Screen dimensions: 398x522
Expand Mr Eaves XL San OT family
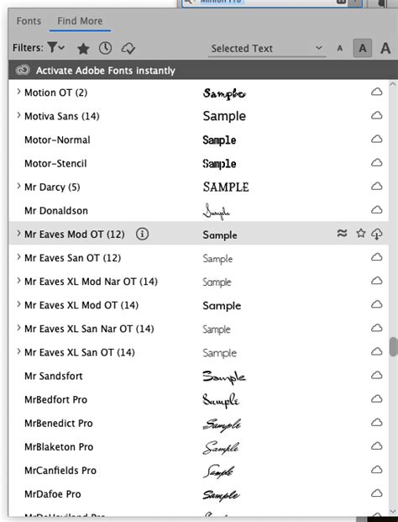click(x=18, y=351)
